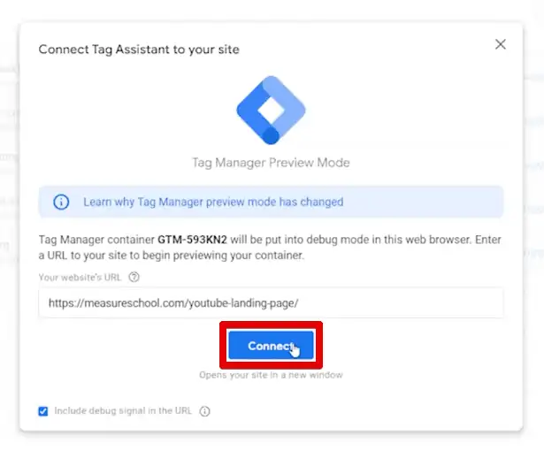Click the blue Connect button
This screenshot has height=451, width=544.
pyautogui.click(x=271, y=345)
